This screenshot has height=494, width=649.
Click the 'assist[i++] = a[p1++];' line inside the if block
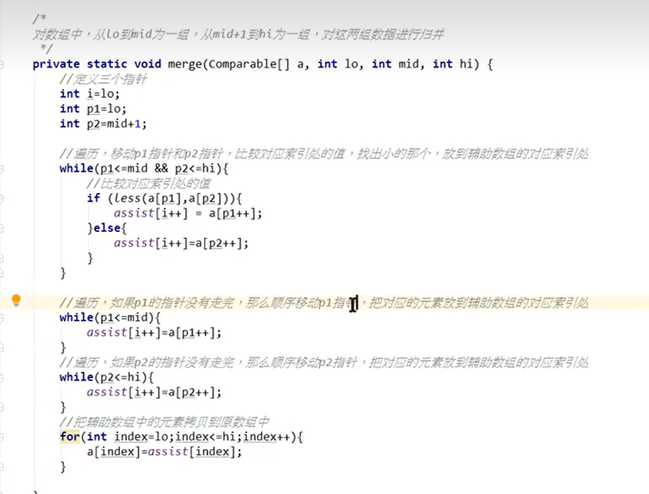point(188,213)
